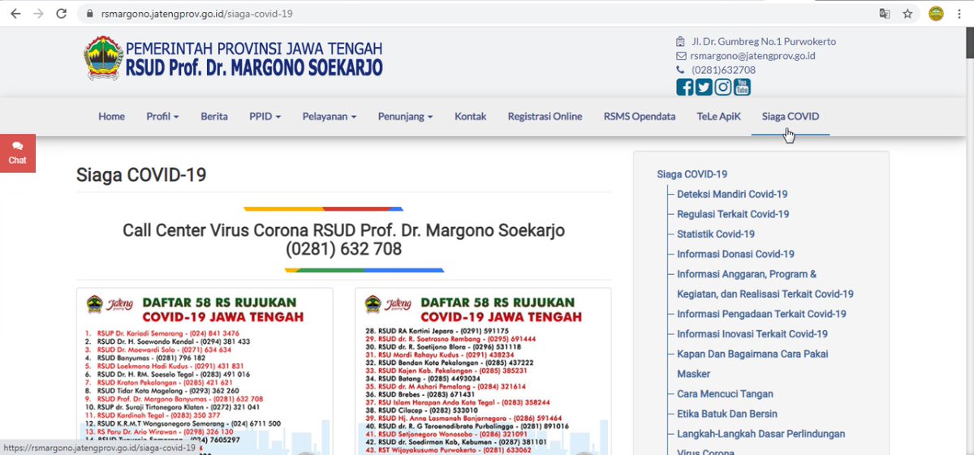Open the hospital Twitter icon
Image resolution: width=974 pixels, height=455 pixels.
coord(704,88)
